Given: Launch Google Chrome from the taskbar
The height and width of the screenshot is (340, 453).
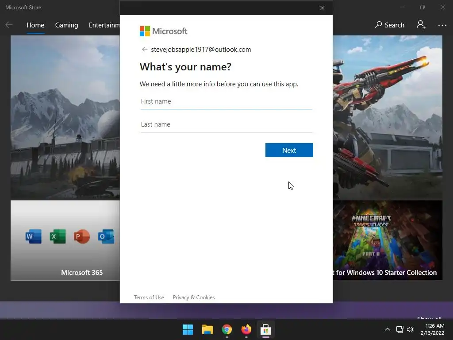Looking at the screenshot, I should pos(227,329).
